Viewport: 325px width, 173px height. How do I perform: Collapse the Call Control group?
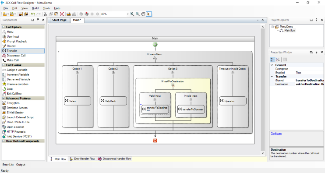(x=4, y=65)
